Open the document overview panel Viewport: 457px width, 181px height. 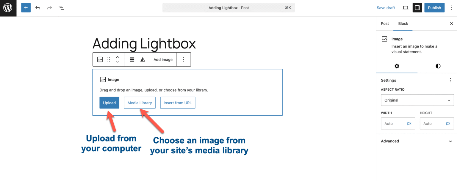[x=61, y=7]
